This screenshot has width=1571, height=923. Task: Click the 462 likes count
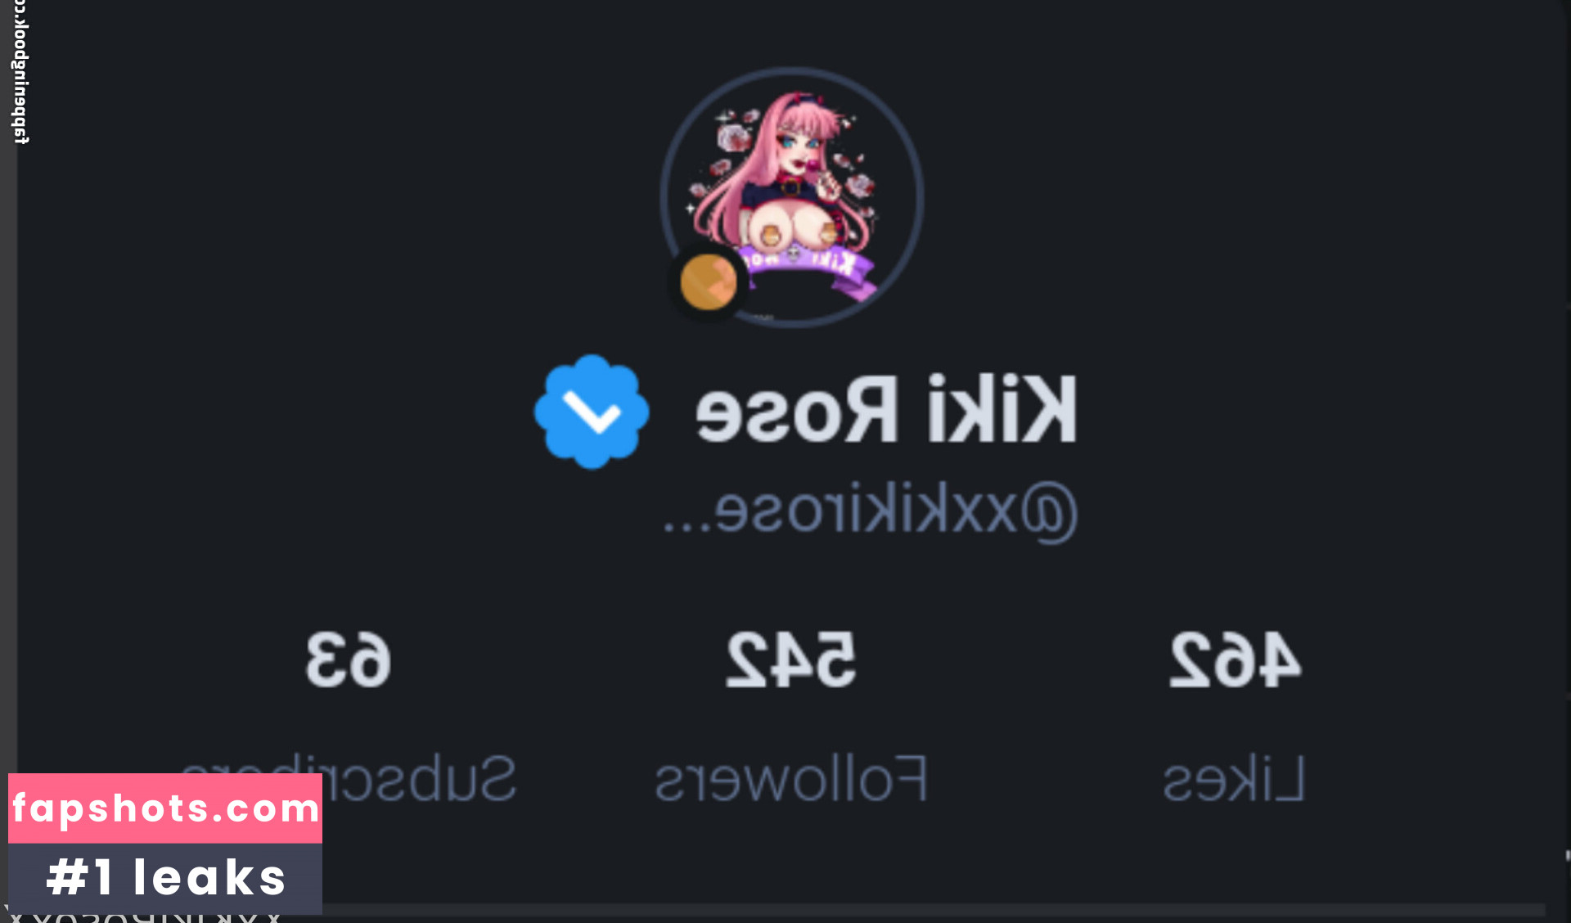click(1234, 660)
